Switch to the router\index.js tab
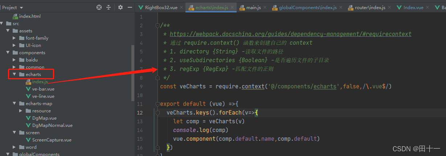 click(x=369, y=7)
